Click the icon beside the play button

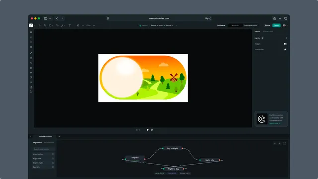pyautogui.click(x=152, y=130)
